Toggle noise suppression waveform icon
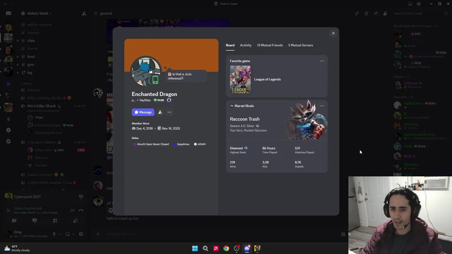The height and width of the screenshot is (254, 452). [x=72, y=210]
